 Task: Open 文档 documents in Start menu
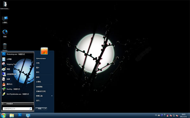38,63
